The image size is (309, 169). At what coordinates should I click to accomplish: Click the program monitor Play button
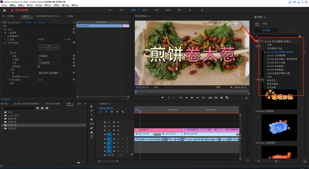pos(192,98)
